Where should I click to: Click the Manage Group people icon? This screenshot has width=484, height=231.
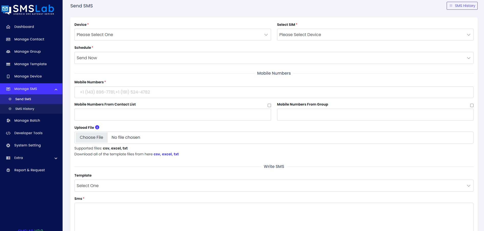(8, 52)
